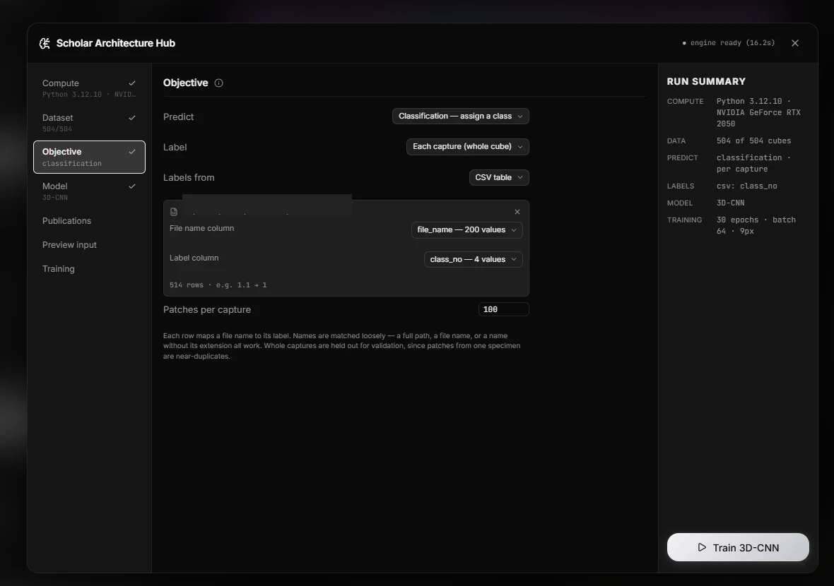The width and height of the screenshot is (834, 586).
Task: Open the Objective info icon
Action: (218, 83)
